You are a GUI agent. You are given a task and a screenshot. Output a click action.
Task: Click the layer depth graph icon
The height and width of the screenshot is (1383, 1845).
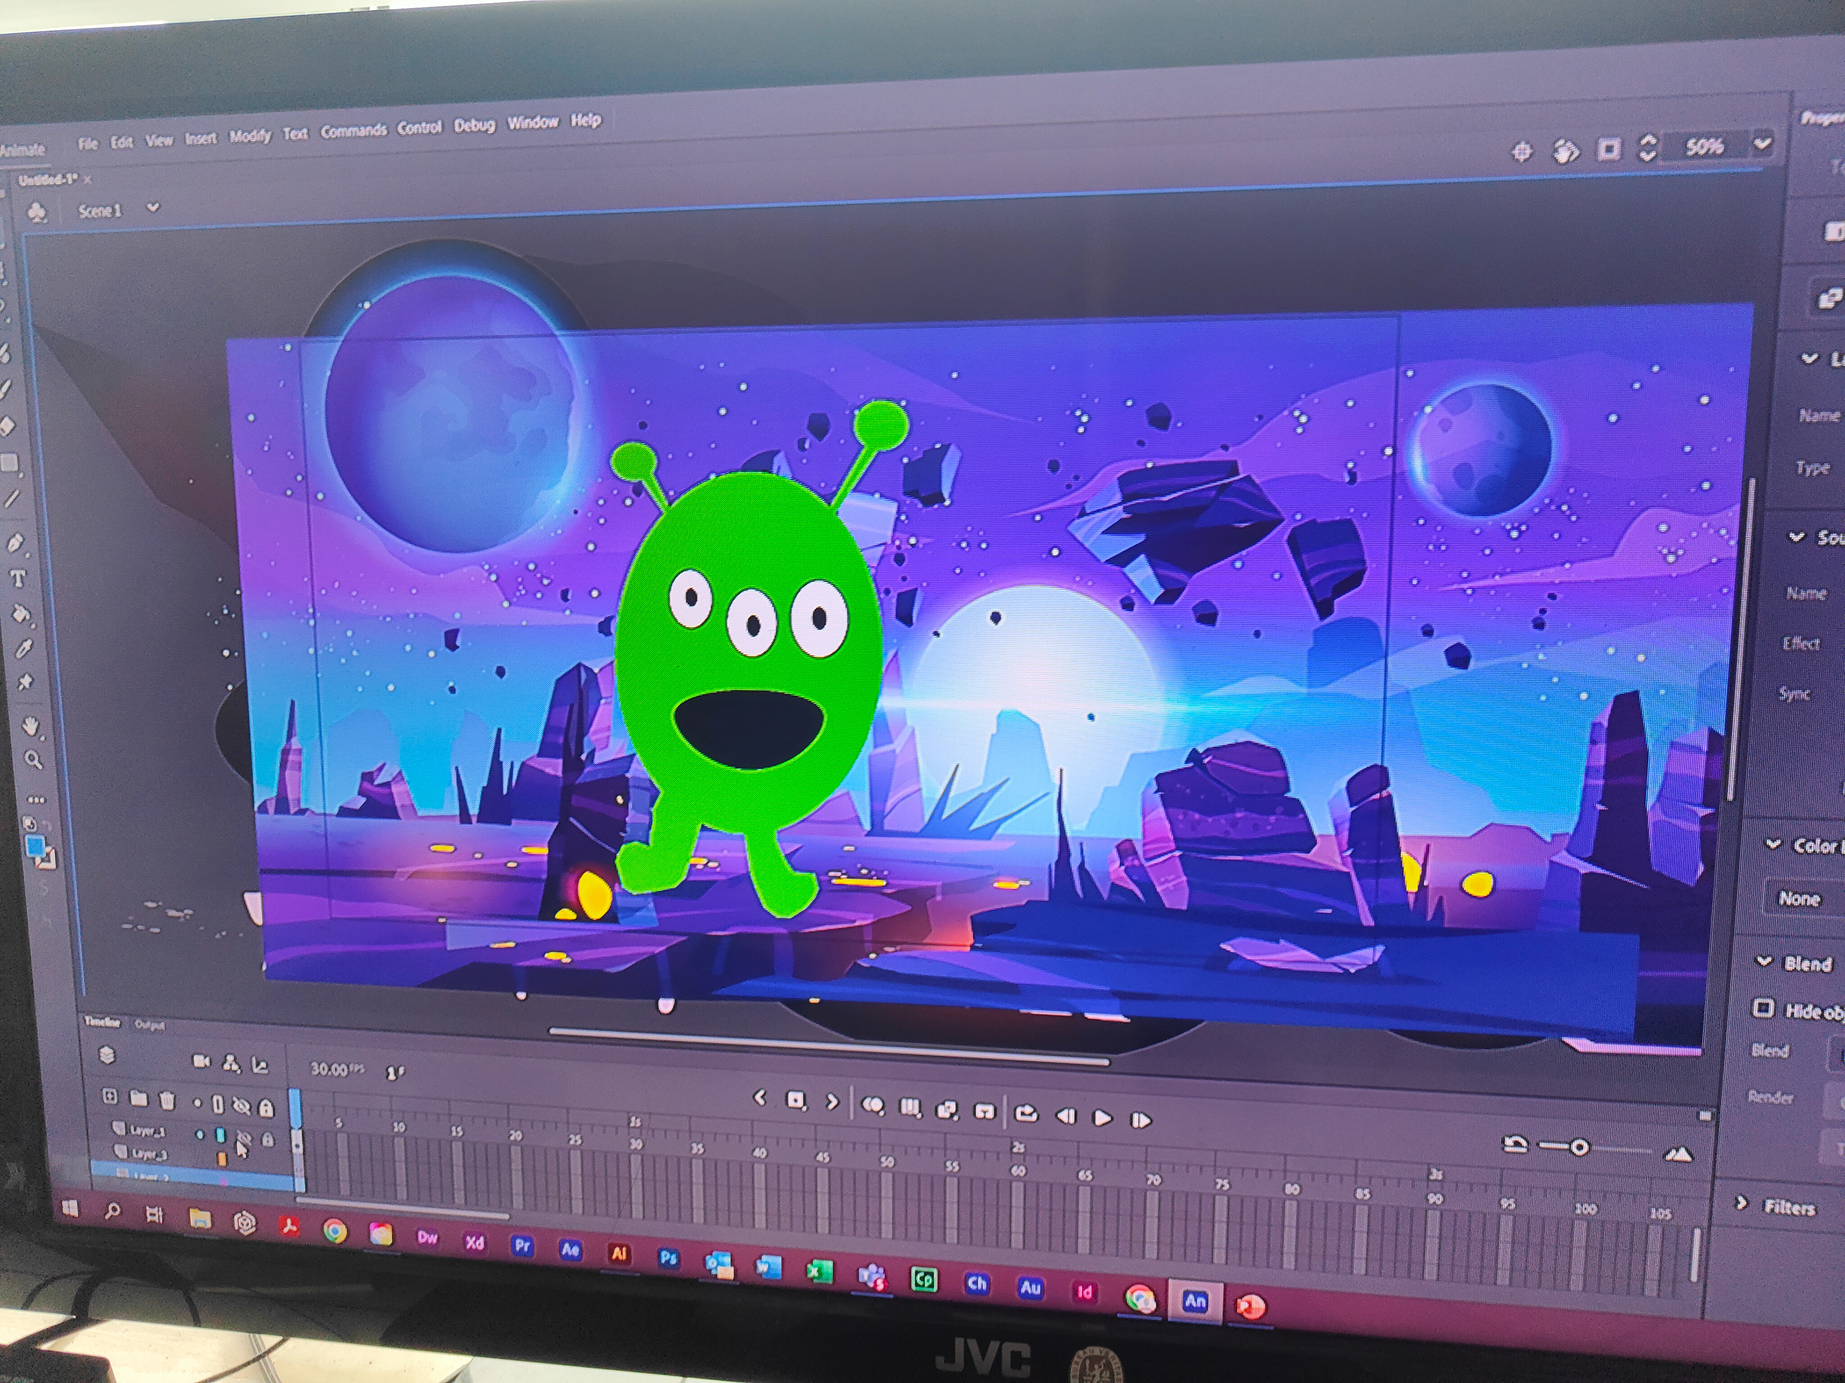point(259,1066)
